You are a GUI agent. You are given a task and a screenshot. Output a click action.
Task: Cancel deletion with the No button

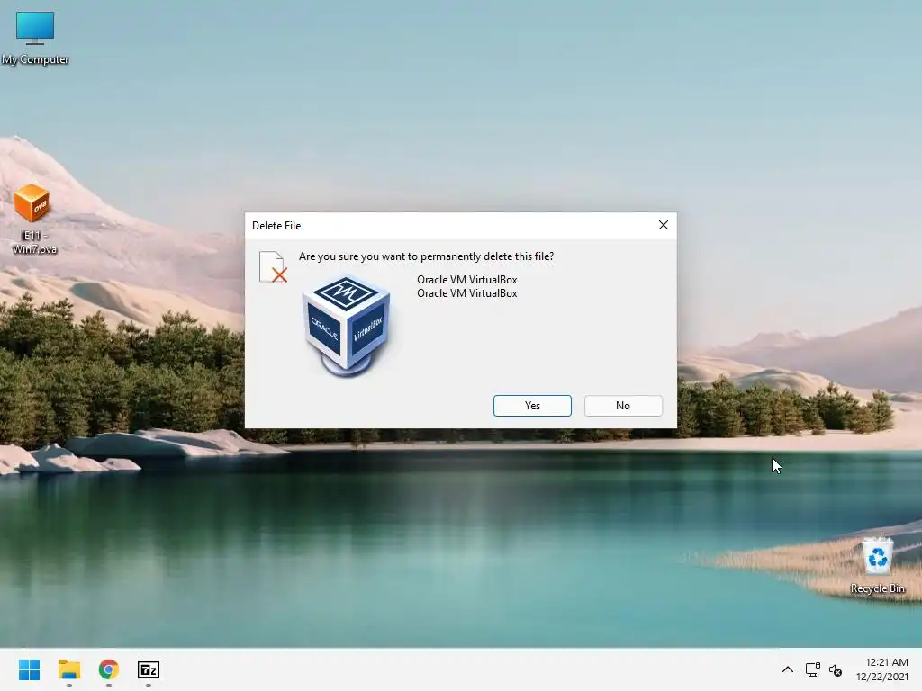pyautogui.click(x=623, y=406)
